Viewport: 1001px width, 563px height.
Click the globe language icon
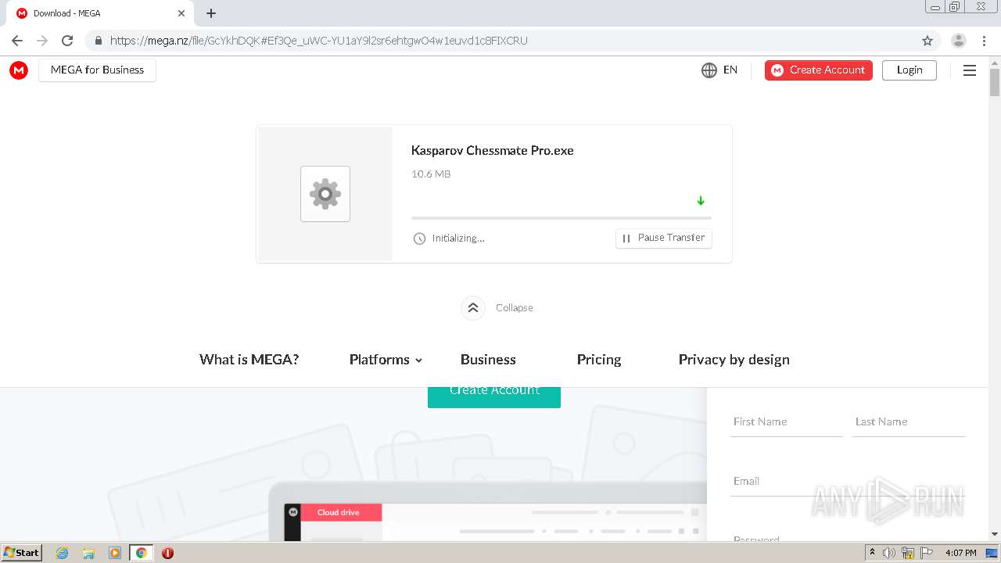(709, 70)
